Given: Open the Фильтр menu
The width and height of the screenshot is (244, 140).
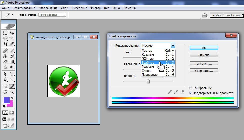Looking at the screenshot, I should 95,8.
